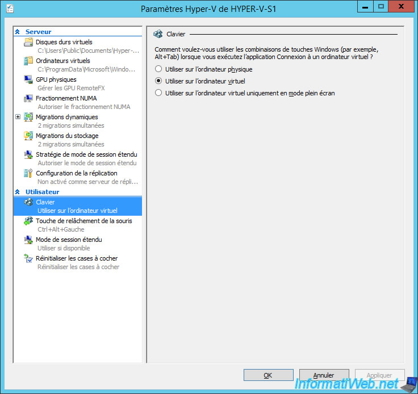Click the C:\ProgramData\Microsoft path text

(86, 69)
